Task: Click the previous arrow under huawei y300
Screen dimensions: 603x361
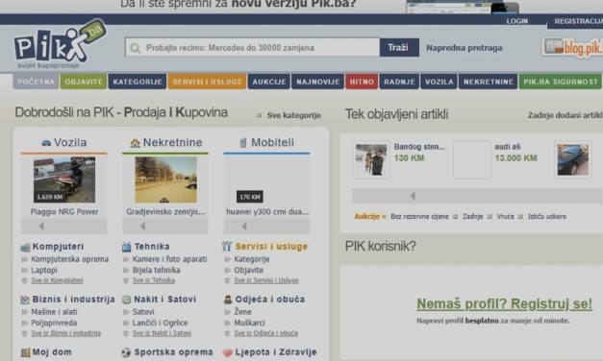Action: (244, 227)
